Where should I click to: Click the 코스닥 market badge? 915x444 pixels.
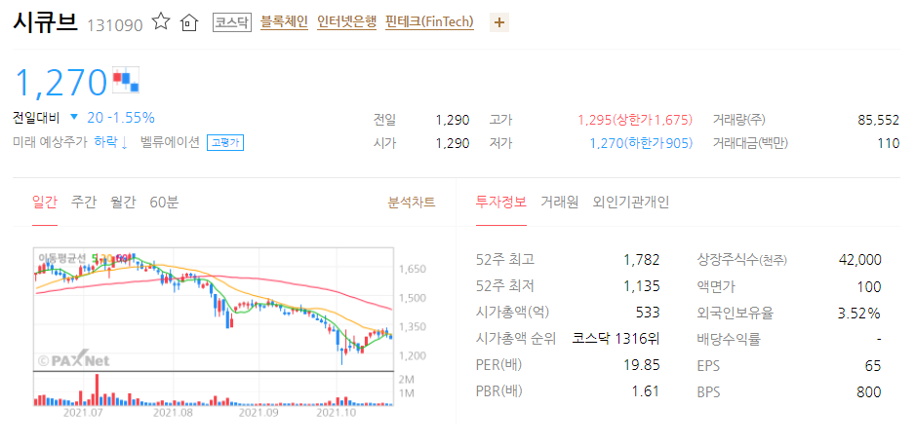(x=231, y=22)
